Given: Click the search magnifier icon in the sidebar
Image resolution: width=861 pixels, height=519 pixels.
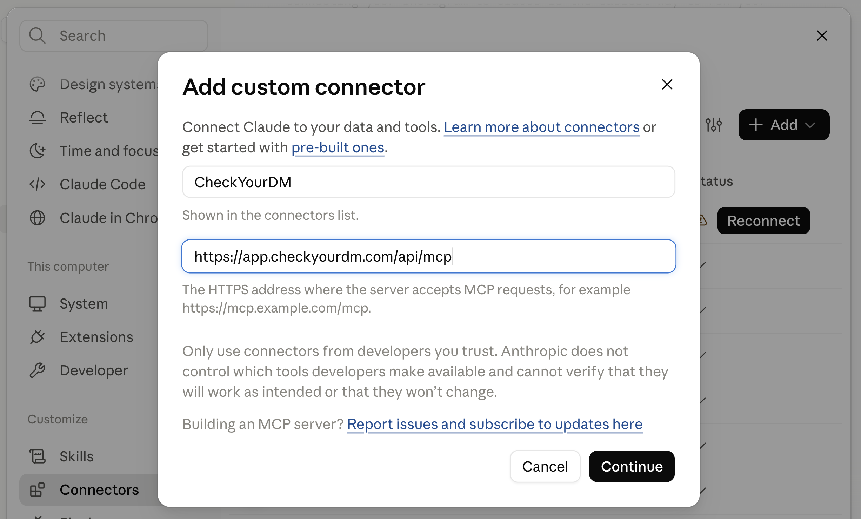Looking at the screenshot, I should click(37, 36).
